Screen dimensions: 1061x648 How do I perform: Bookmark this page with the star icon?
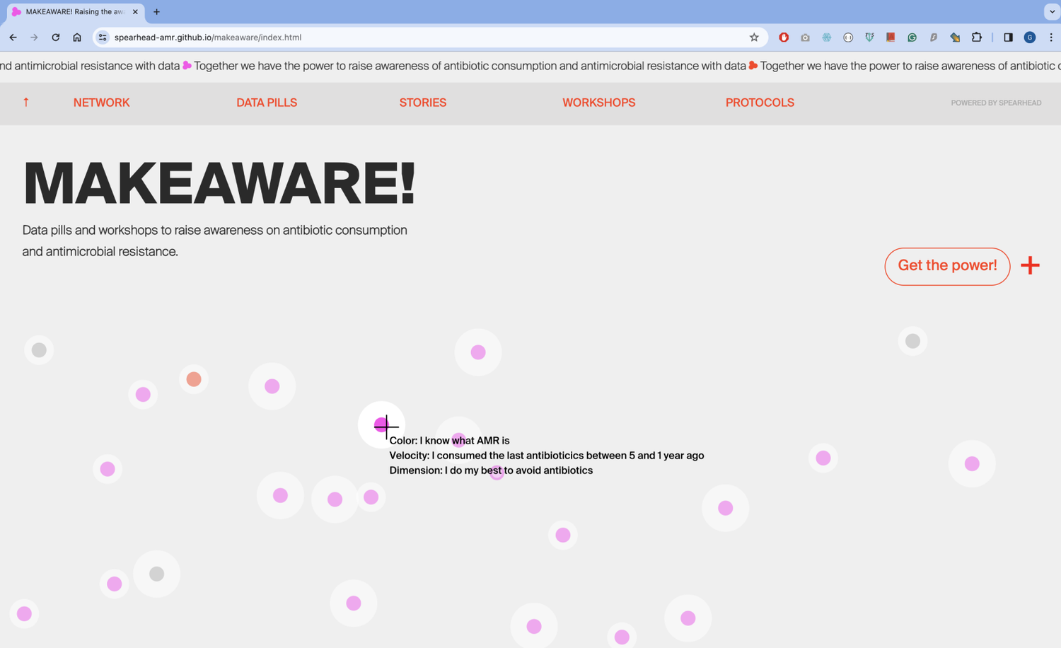(x=754, y=37)
